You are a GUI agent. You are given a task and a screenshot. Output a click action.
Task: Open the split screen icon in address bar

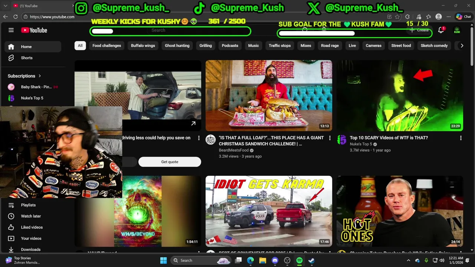point(389,17)
